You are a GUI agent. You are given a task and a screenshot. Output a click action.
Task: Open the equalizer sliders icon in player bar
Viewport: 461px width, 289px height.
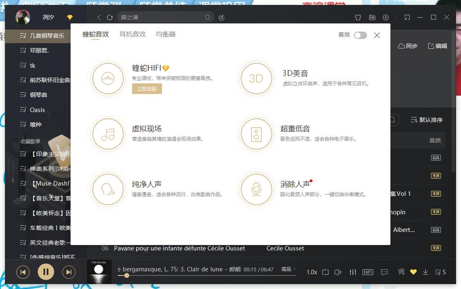(353, 272)
